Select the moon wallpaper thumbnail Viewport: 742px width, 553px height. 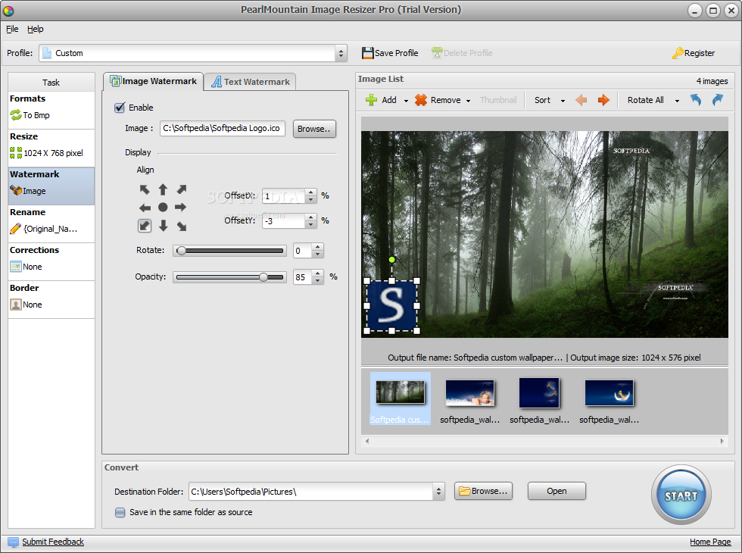[x=609, y=393]
